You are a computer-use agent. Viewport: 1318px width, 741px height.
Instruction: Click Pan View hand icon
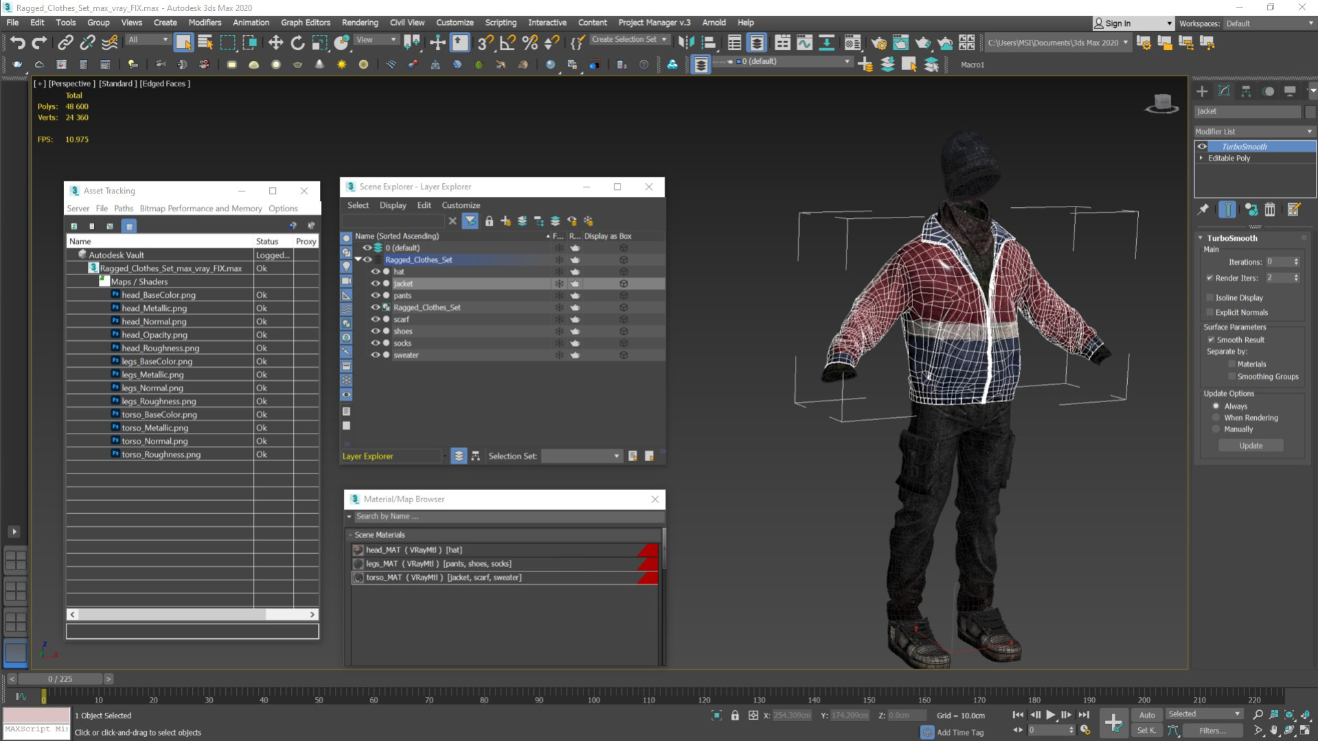click(1274, 731)
